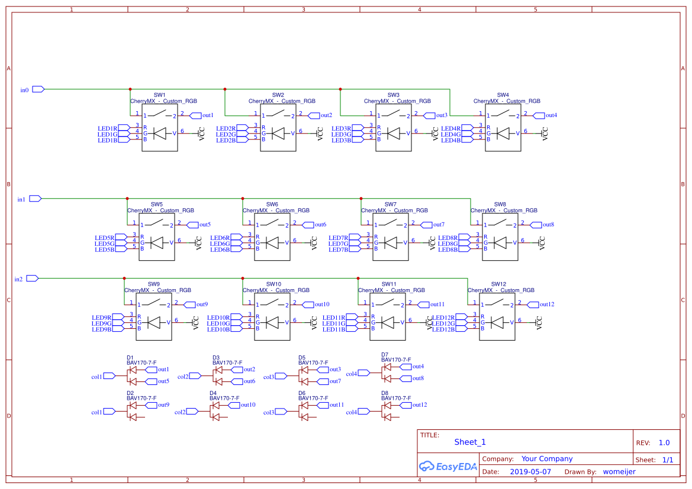Click the BAV170 diode symbol D1
This screenshot has height=489, width=692.
pyautogui.click(x=133, y=371)
